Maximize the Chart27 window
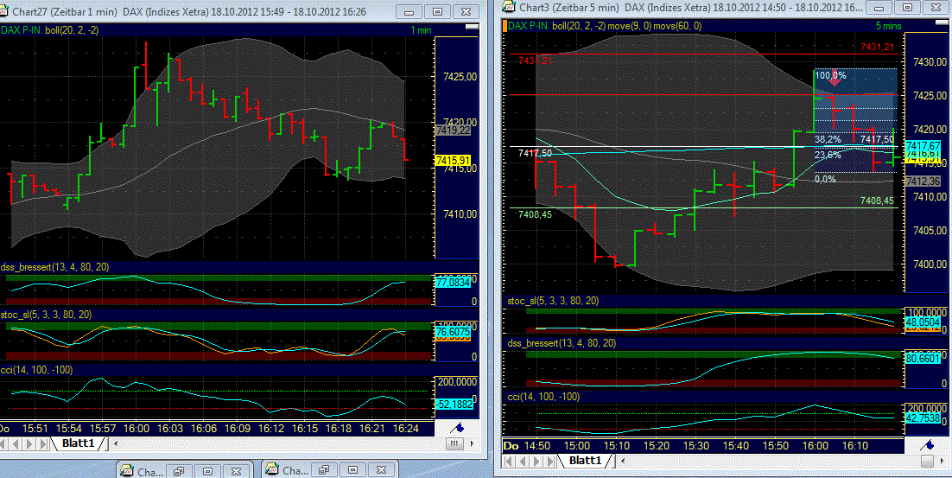 [437, 11]
